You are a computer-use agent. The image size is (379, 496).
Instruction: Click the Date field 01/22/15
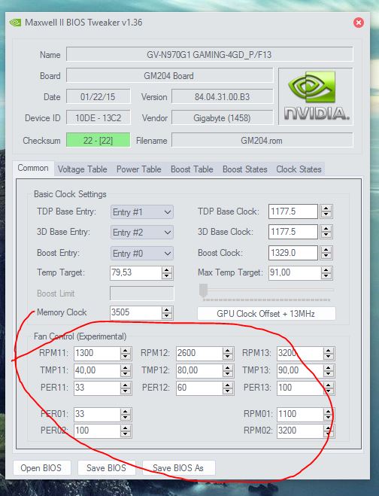[x=98, y=96]
